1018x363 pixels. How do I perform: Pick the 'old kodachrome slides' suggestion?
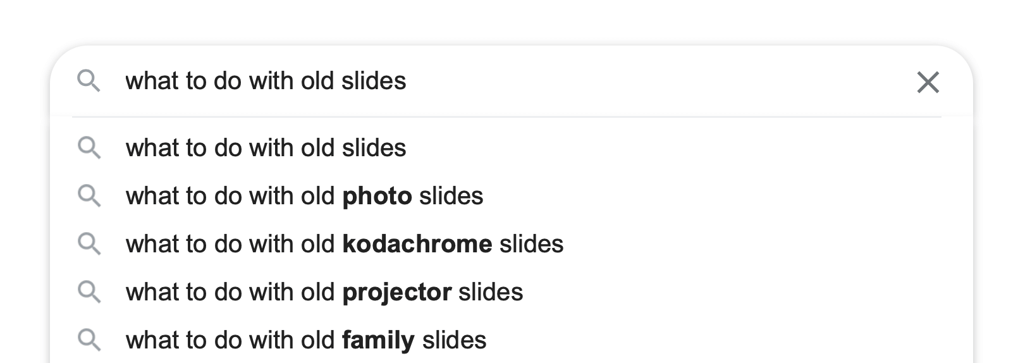click(511, 244)
